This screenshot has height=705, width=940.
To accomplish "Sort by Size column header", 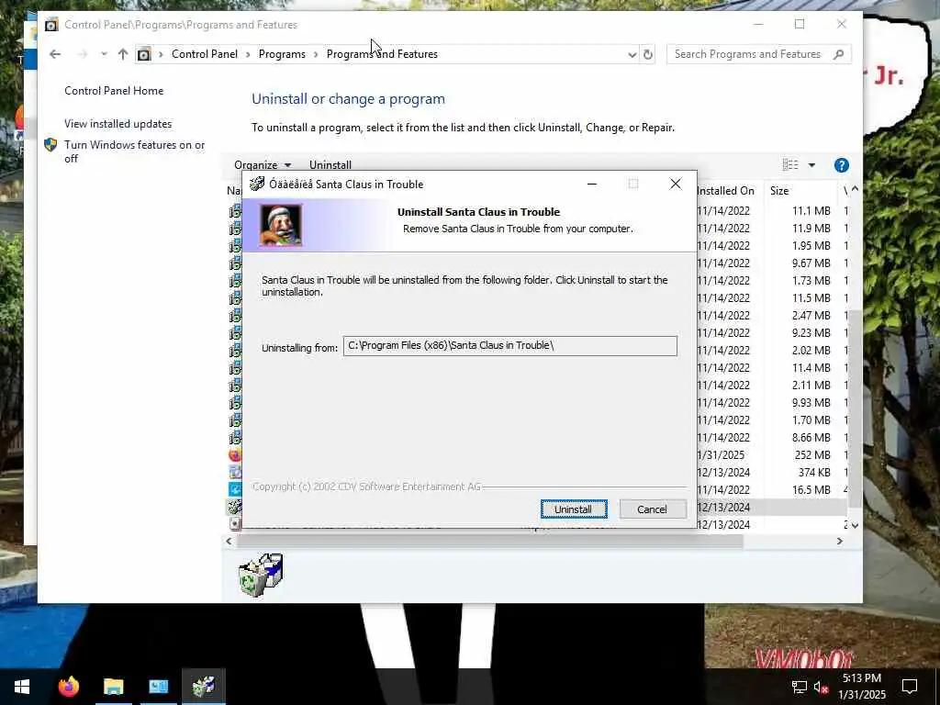I will [779, 191].
